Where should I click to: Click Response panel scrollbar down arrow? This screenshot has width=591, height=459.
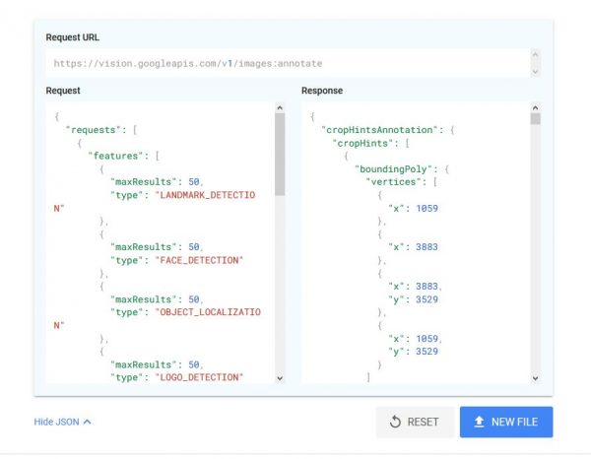point(535,378)
